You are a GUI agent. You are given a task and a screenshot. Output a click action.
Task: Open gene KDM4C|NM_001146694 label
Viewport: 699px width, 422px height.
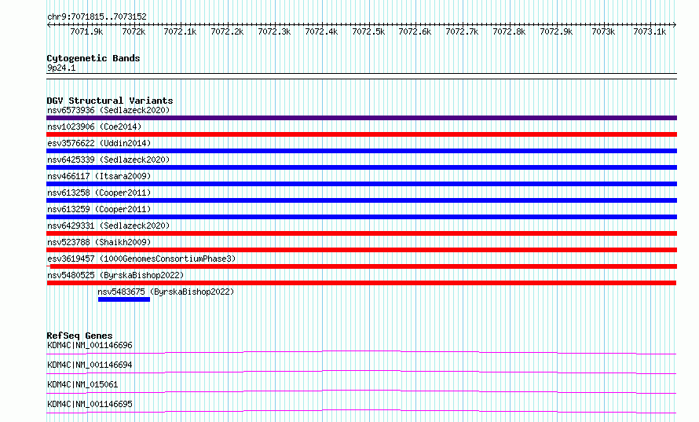(x=90, y=365)
